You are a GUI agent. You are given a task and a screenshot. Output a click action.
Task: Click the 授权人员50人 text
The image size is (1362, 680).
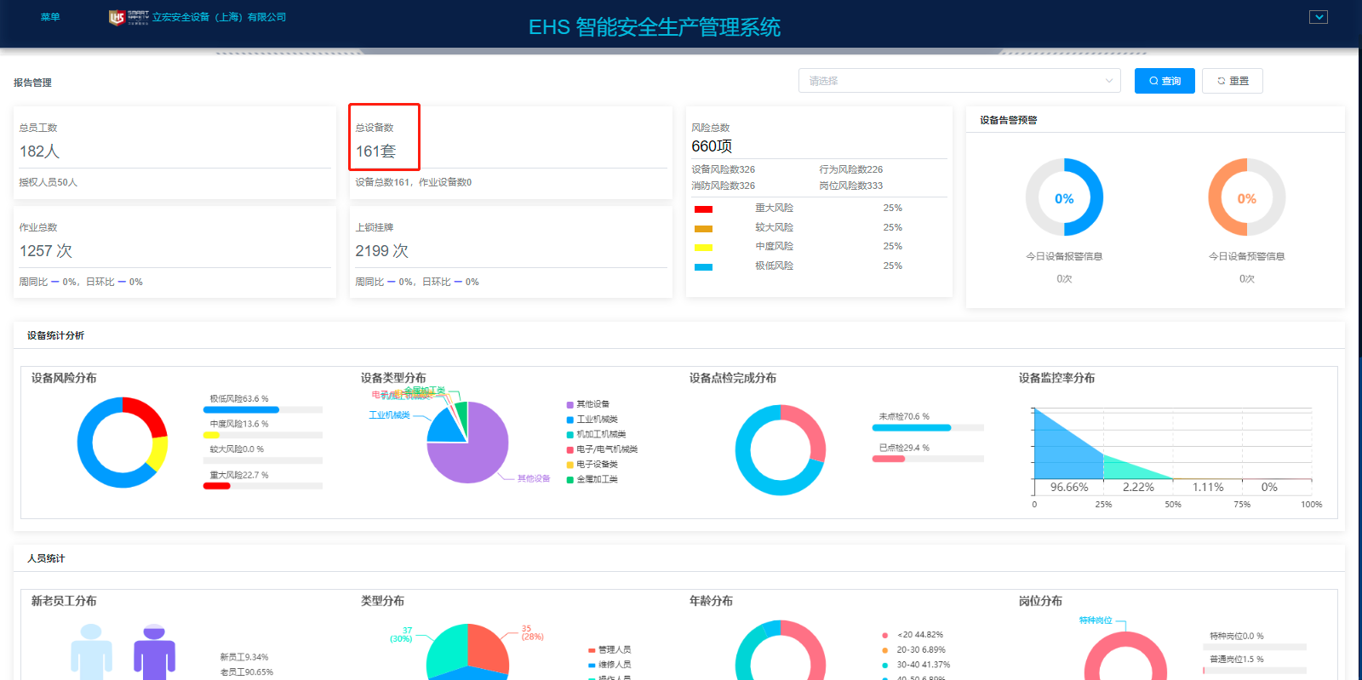point(49,182)
